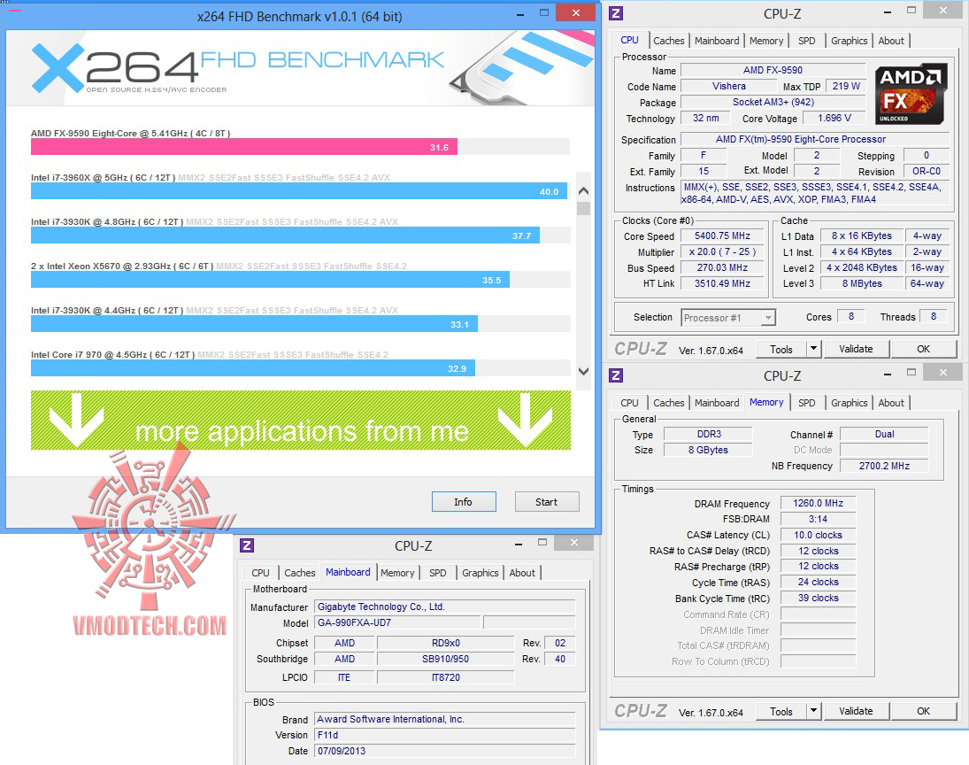Click the CPU-Z logo icon in the top CPU window title bar
Image resolution: width=969 pixels, height=765 pixels.
(x=616, y=13)
